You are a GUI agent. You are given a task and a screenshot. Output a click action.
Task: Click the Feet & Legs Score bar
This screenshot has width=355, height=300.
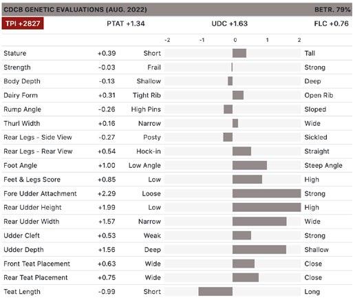[247, 180]
